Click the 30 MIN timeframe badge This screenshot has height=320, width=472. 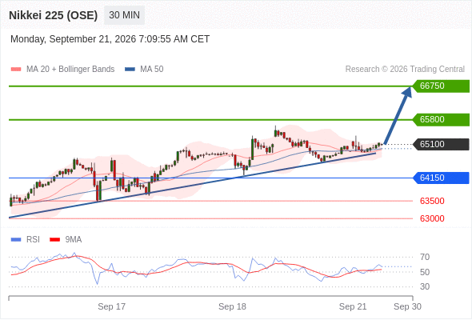pyautogui.click(x=124, y=15)
